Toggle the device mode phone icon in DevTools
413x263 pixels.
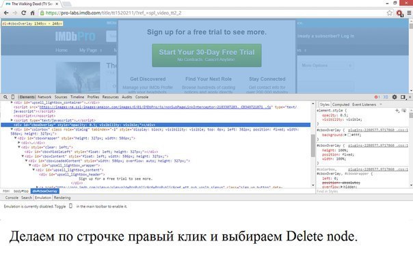pos(12,97)
